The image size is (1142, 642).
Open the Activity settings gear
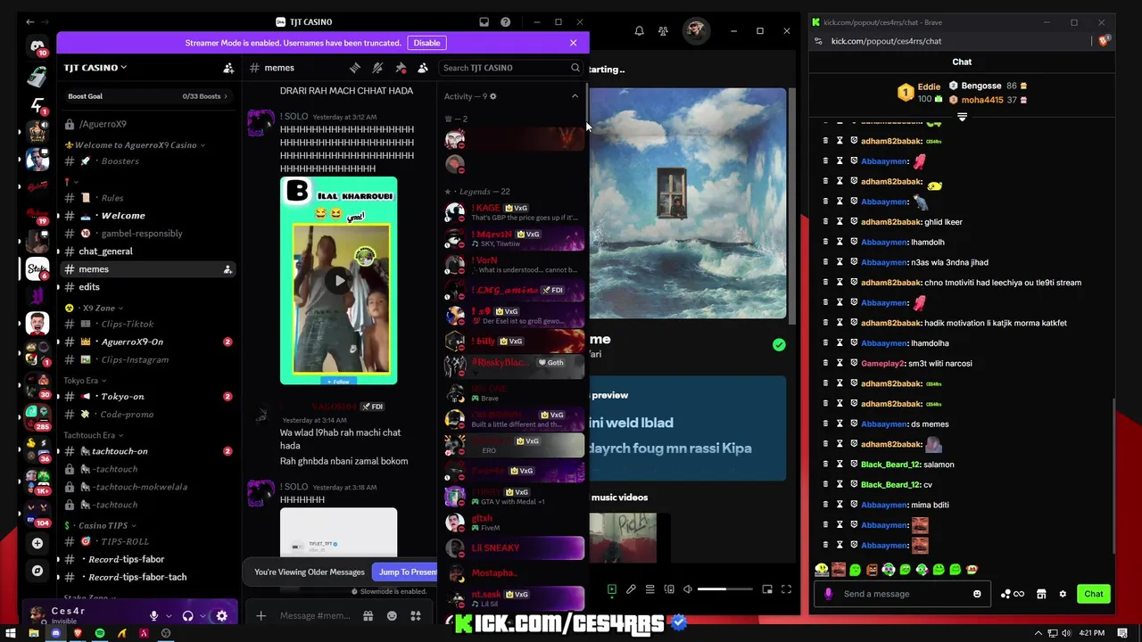pyautogui.click(x=492, y=96)
